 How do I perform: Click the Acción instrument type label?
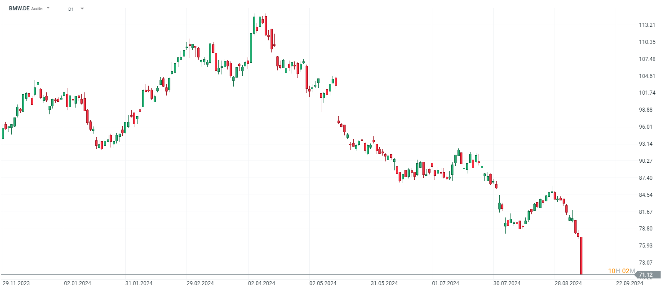click(37, 9)
